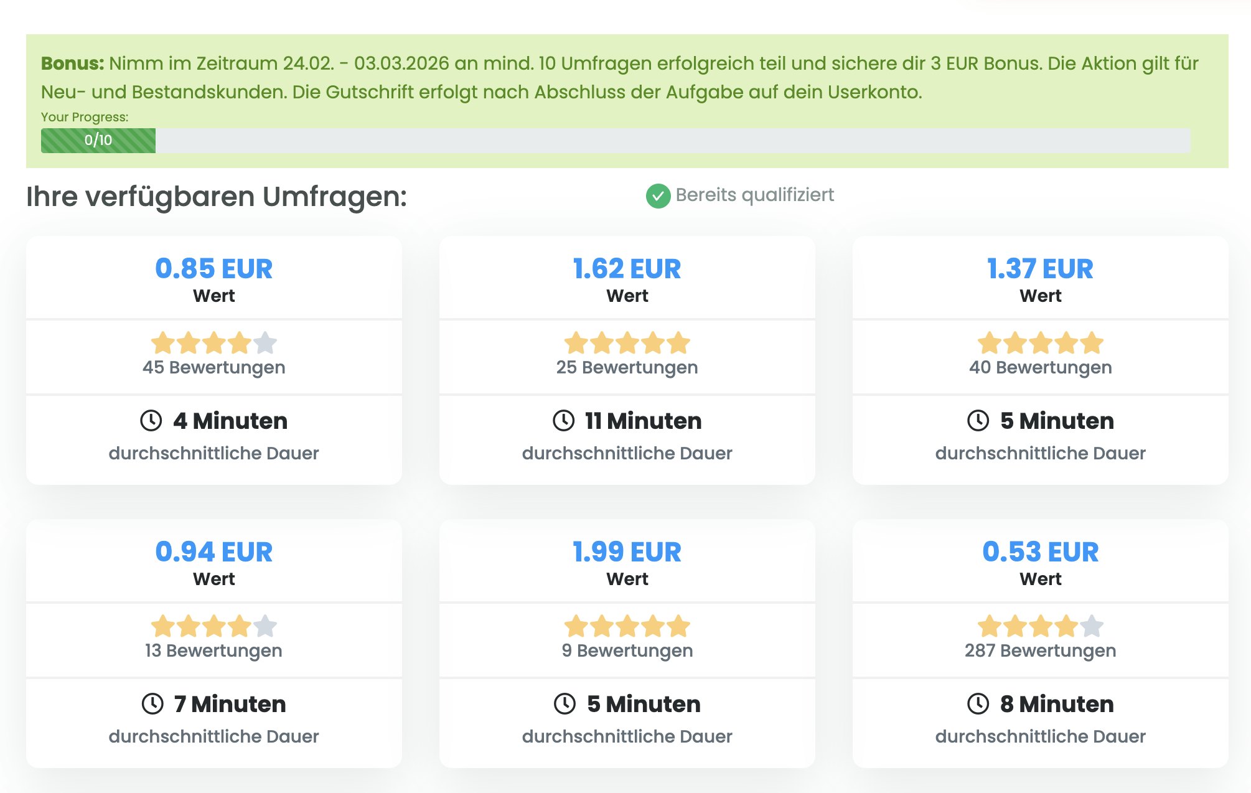Viewport: 1251px width, 793px height.
Task: Open the 0.85 EUR survey
Action: tap(213, 269)
